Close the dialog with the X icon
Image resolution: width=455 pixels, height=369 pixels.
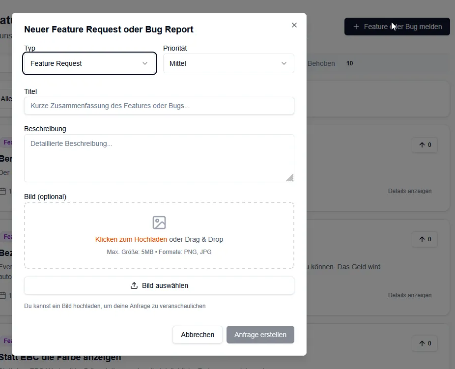pyautogui.click(x=294, y=25)
